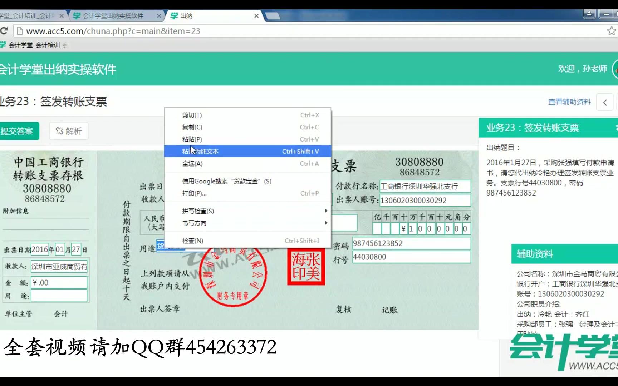This screenshot has width=618, height=386.
Task: Go to previous task chevron
Action: (605, 103)
